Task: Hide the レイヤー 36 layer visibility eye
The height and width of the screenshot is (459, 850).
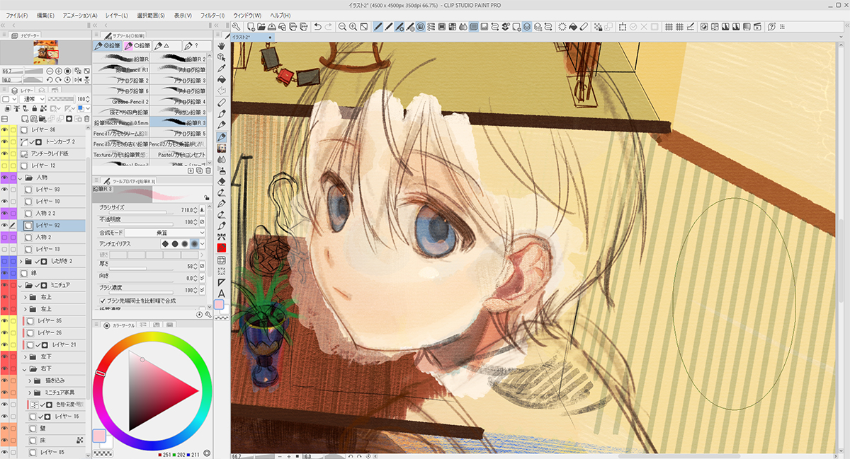Action: [x=4, y=130]
